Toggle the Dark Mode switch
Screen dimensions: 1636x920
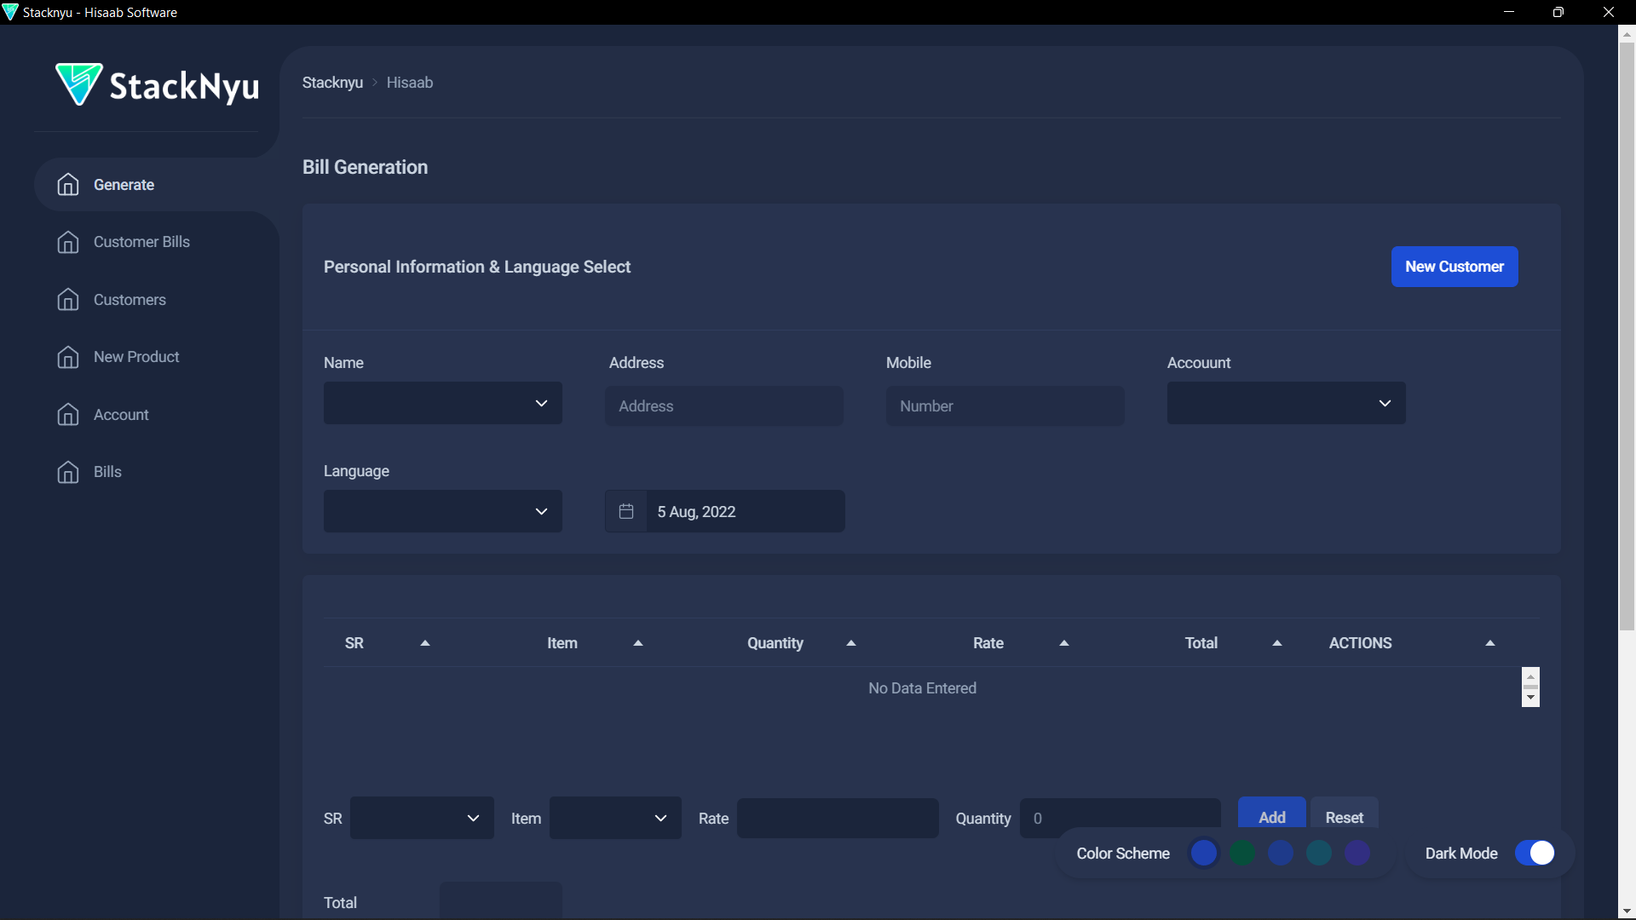tap(1535, 853)
